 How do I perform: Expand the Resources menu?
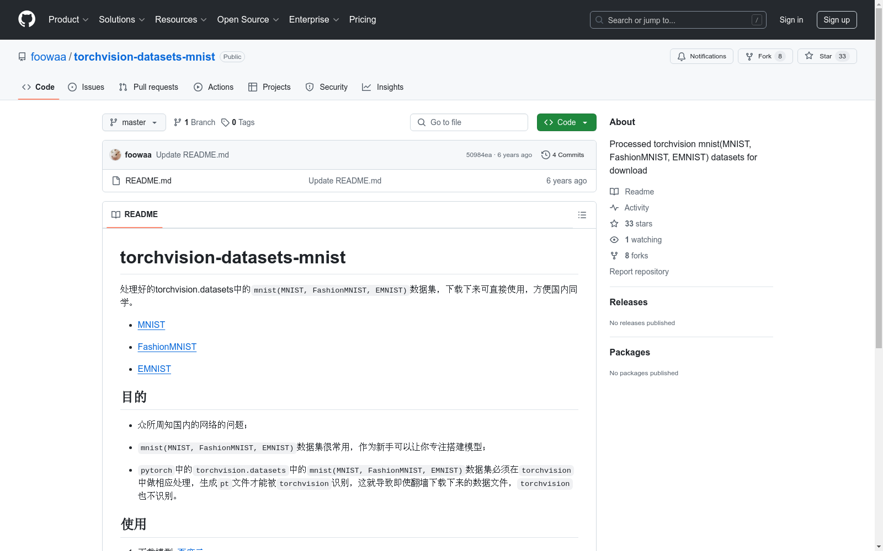(181, 19)
